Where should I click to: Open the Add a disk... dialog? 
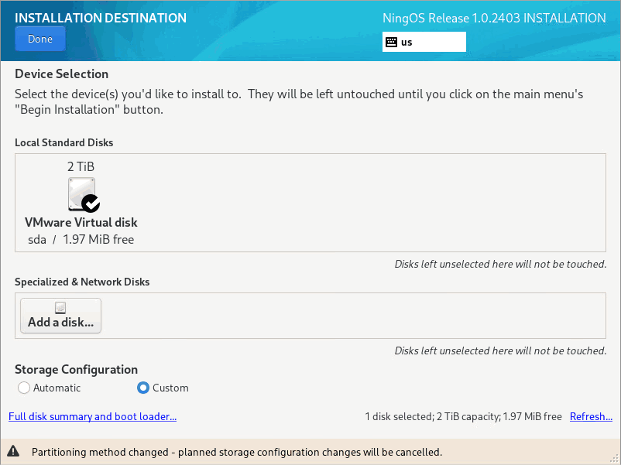tap(60, 316)
